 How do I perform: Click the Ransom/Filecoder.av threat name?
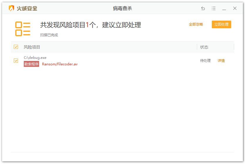[60, 64]
